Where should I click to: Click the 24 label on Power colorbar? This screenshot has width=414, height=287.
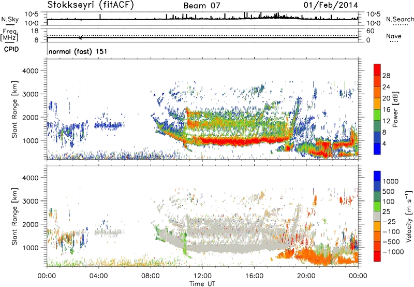point(386,87)
